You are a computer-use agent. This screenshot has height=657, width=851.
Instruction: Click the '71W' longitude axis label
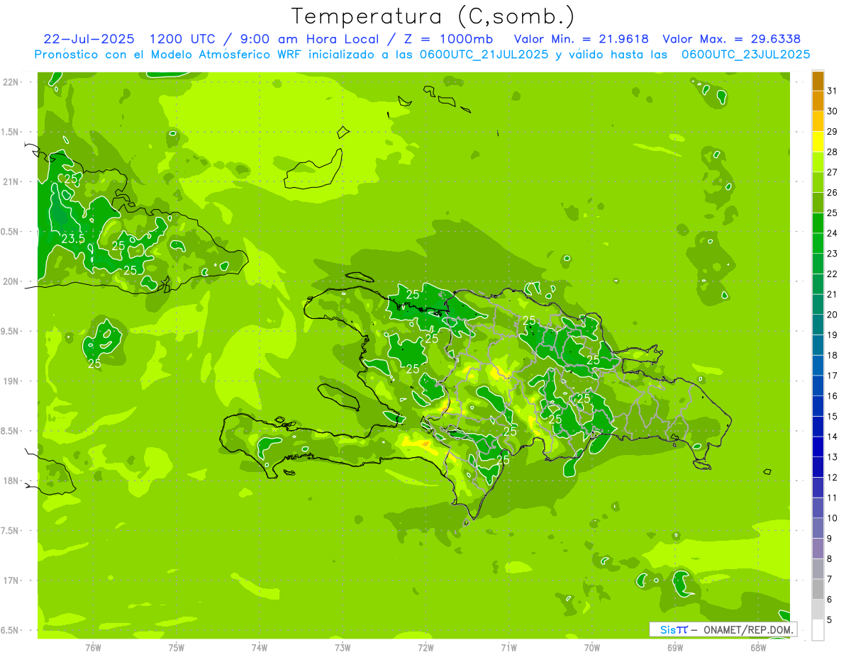(x=508, y=647)
